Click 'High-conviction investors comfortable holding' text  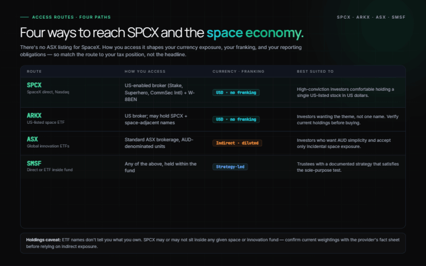tap(345, 93)
